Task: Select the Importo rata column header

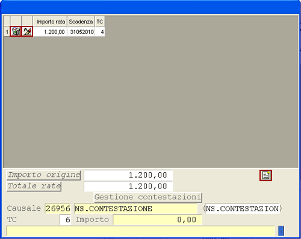Action: [50, 22]
